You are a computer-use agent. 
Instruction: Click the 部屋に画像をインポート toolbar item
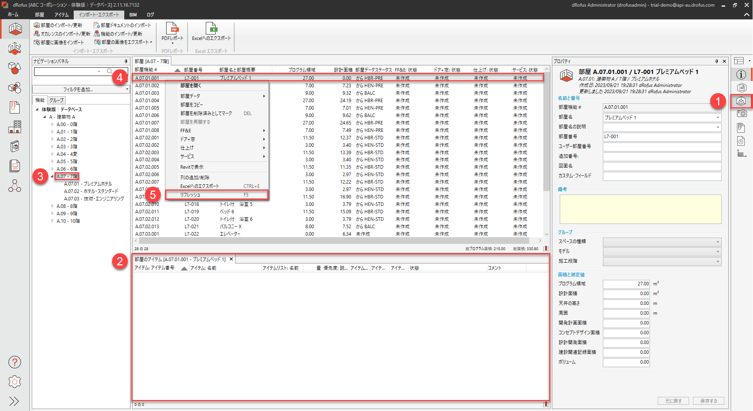tap(59, 42)
